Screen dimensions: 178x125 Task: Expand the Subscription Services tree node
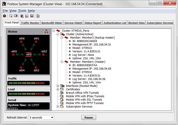coord(58,107)
